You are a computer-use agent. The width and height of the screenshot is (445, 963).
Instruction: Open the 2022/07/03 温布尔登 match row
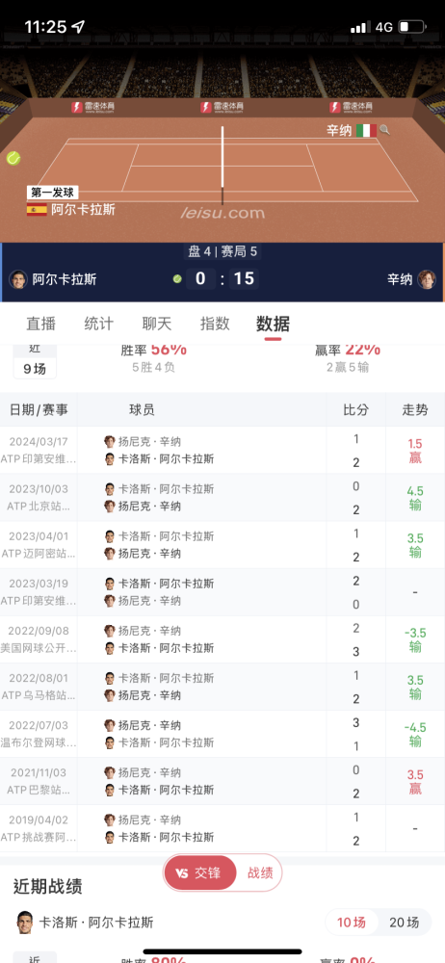pyautogui.click(x=222, y=734)
